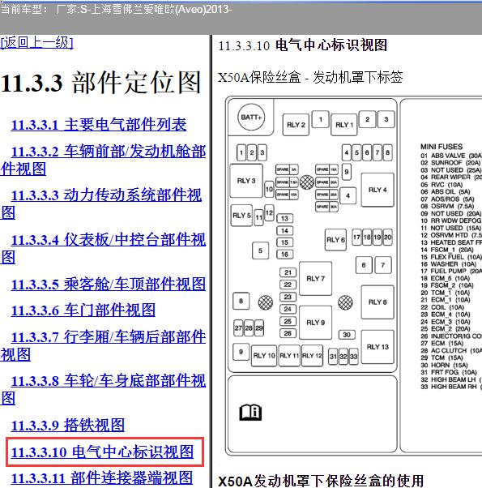
Task: Click fuse slot 13 in the diagram
Action: click(x=284, y=219)
